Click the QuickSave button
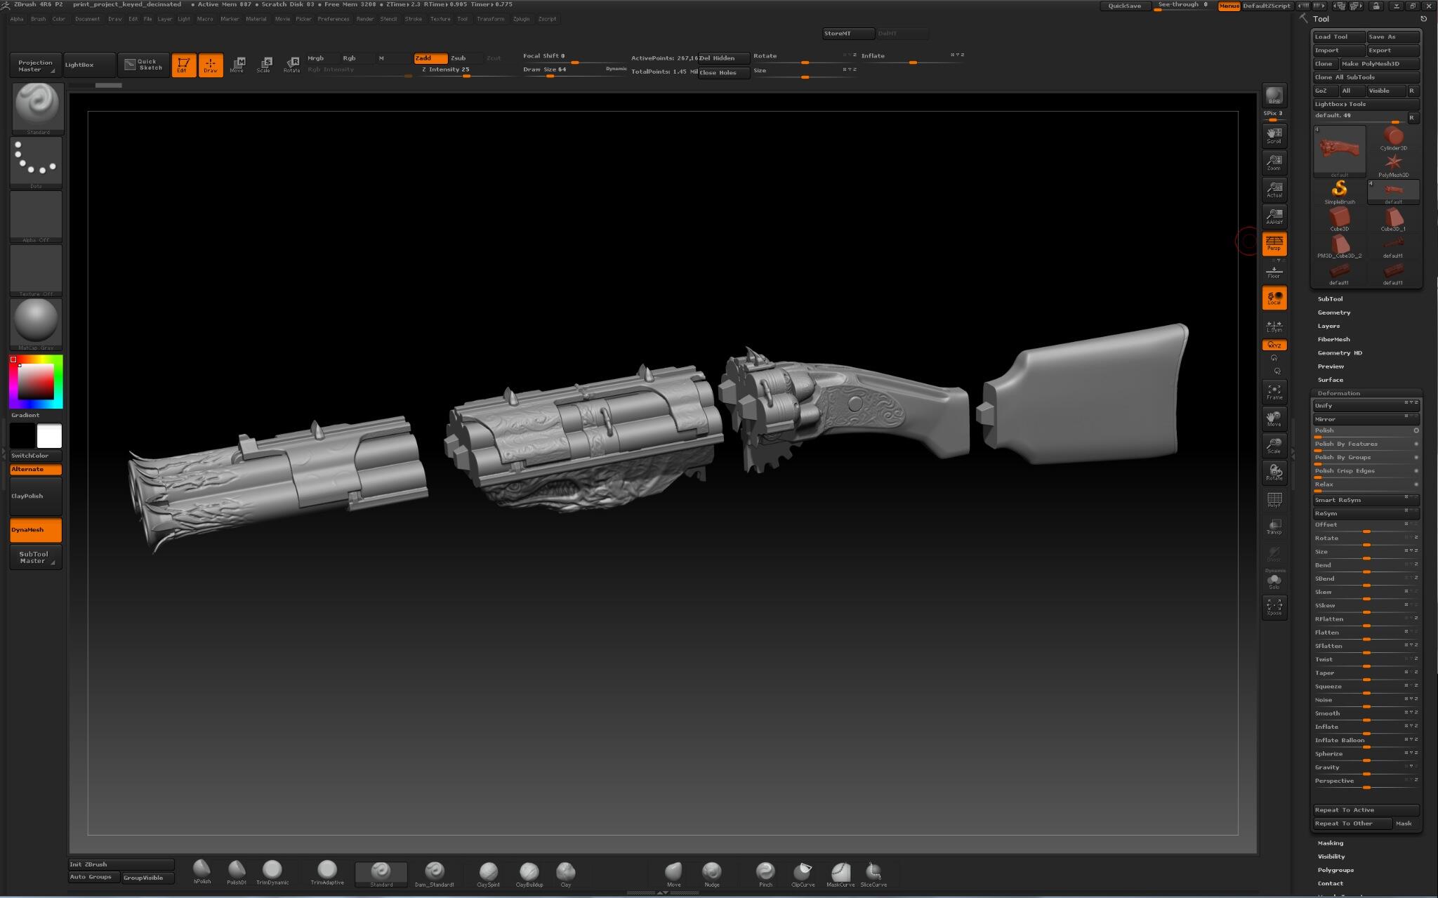 click(1125, 6)
